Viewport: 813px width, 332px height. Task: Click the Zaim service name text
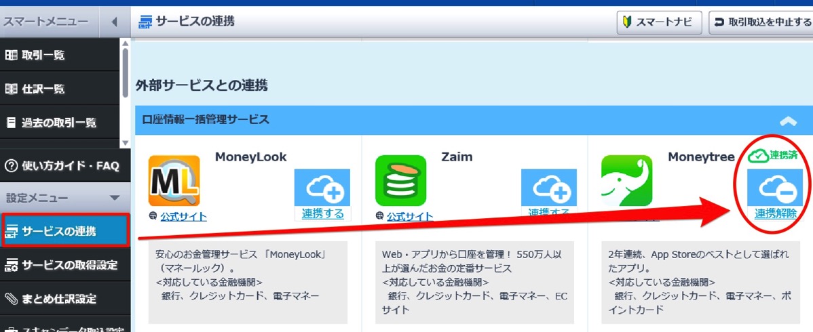457,157
